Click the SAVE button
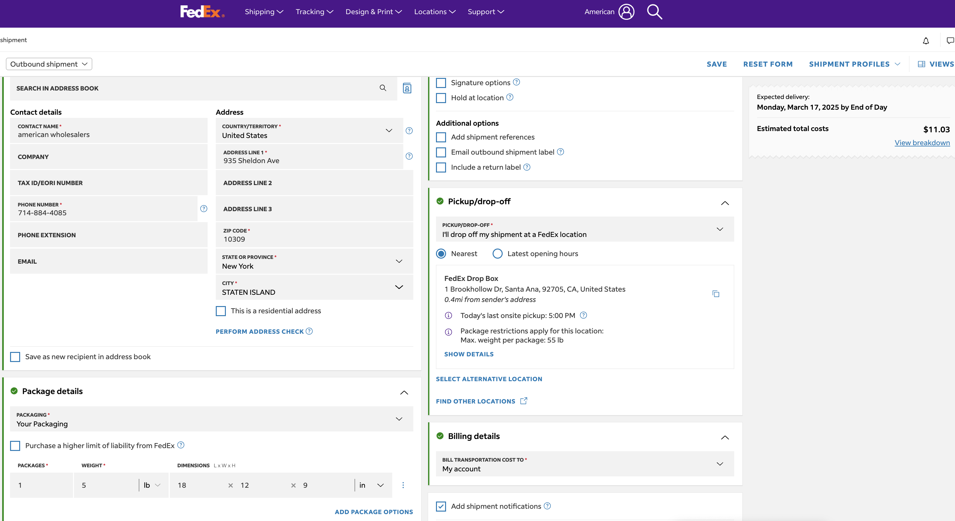This screenshot has width=955, height=521. (x=717, y=64)
